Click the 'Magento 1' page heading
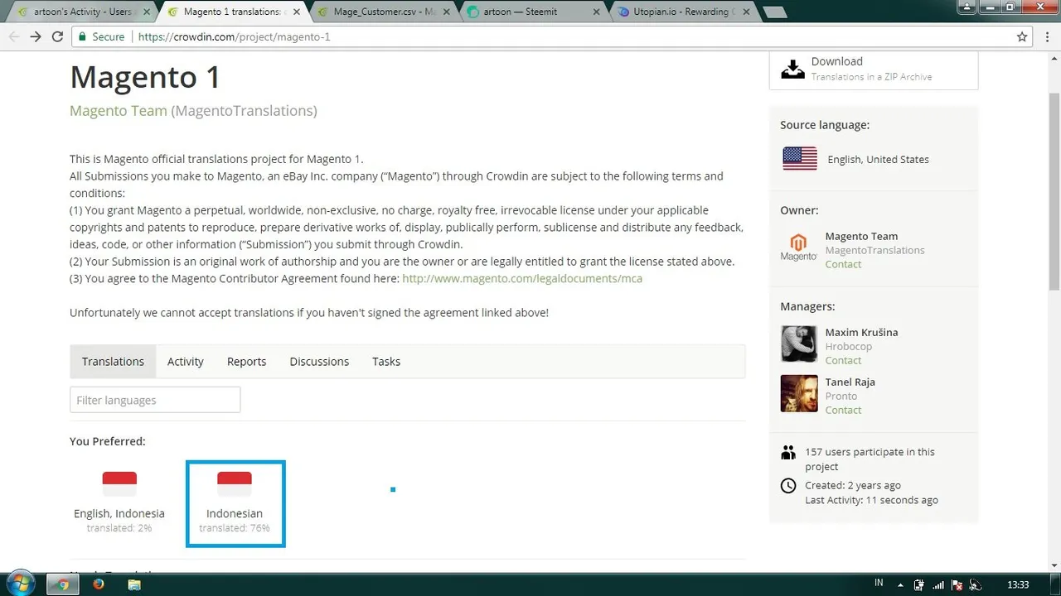 pyautogui.click(x=145, y=77)
